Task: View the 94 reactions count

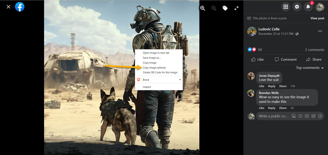Action: (x=260, y=50)
